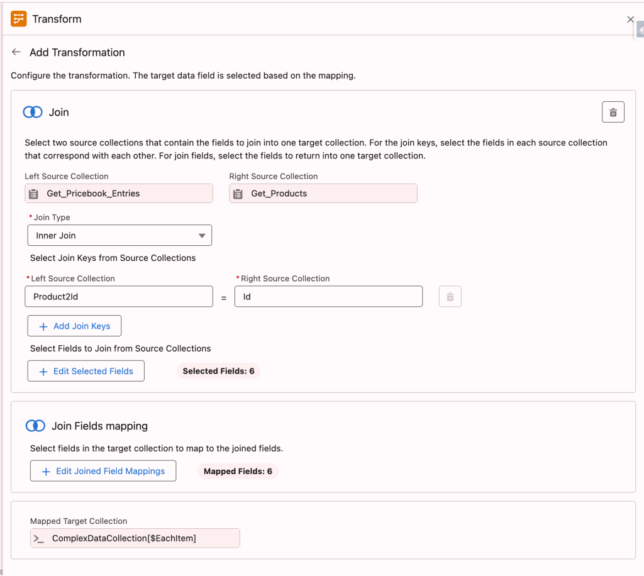This screenshot has width=644, height=576.
Task: Close the Transform panel
Action: (x=630, y=19)
